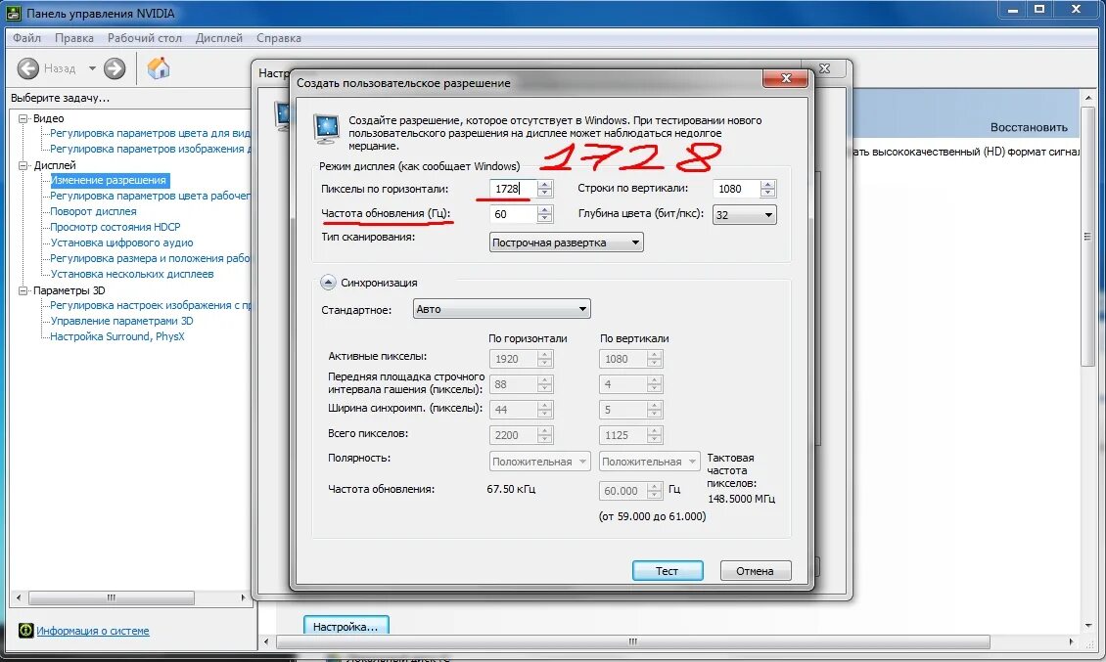Image resolution: width=1106 pixels, height=662 pixels.
Task: Click the Восстановить link
Action: (x=1029, y=127)
